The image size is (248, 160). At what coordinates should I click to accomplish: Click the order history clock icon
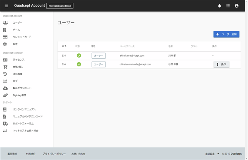[x=5, y=74]
